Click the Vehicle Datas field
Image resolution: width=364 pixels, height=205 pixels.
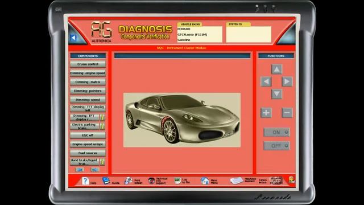click(x=200, y=34)
